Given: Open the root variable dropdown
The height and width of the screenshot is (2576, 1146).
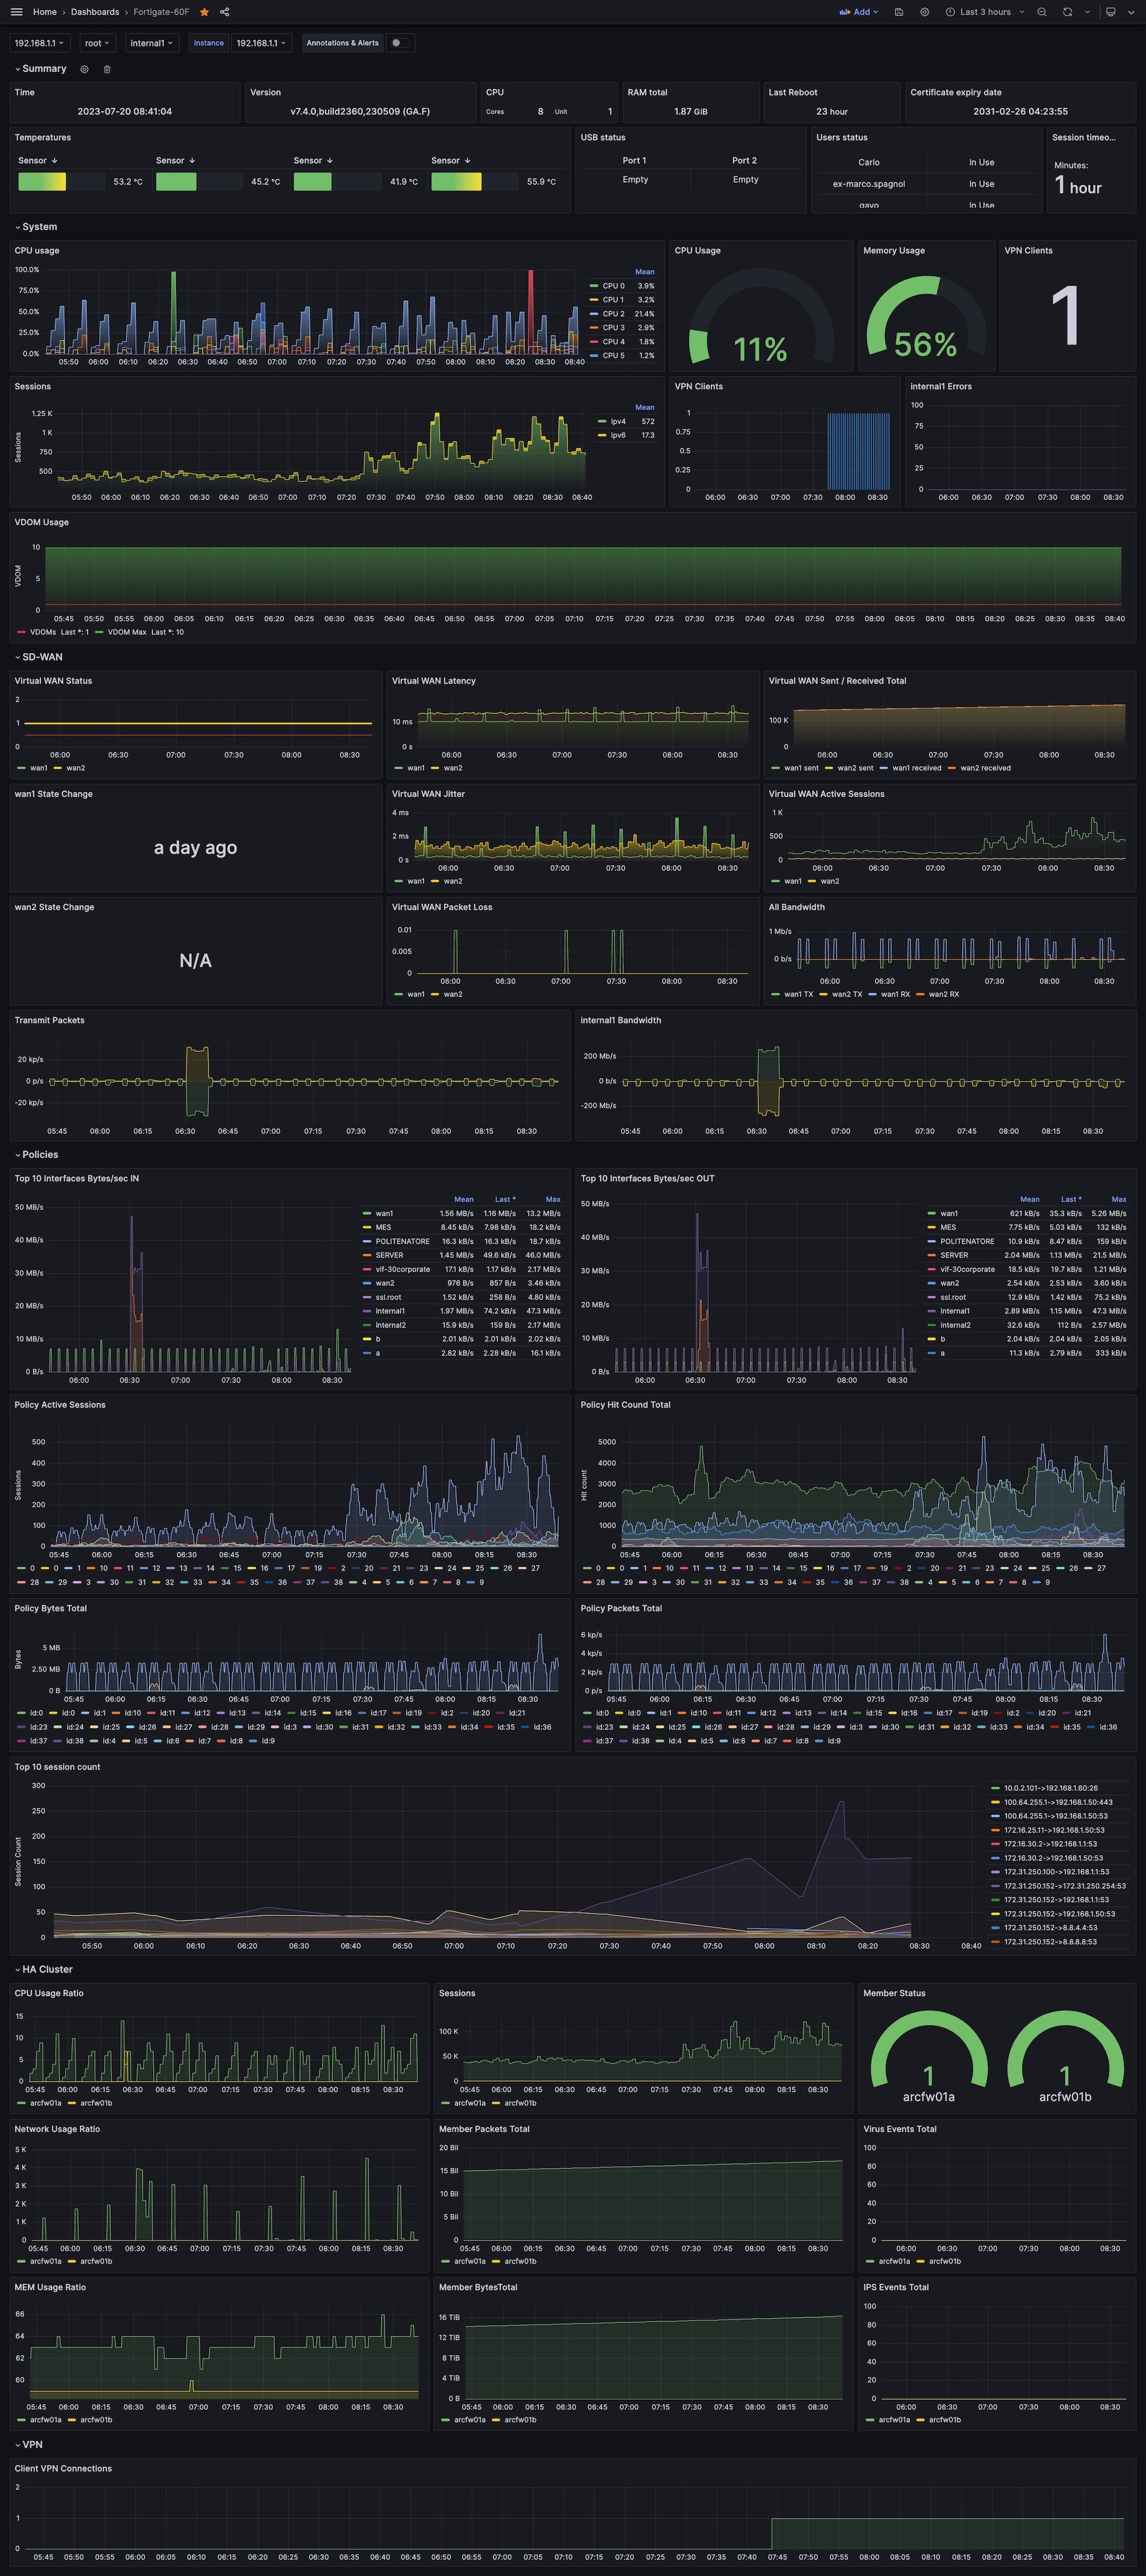Looking at the screenshot, I should pos(97,43).
